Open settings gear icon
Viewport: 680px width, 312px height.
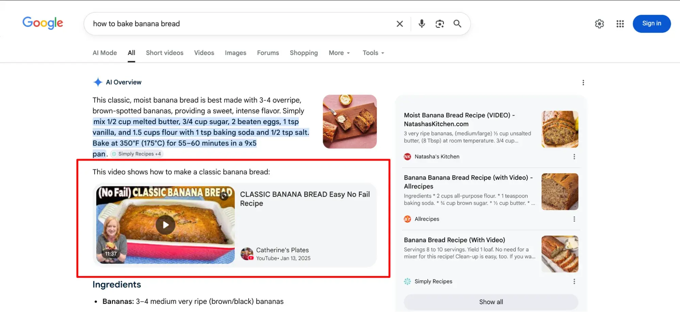[599, 24]
